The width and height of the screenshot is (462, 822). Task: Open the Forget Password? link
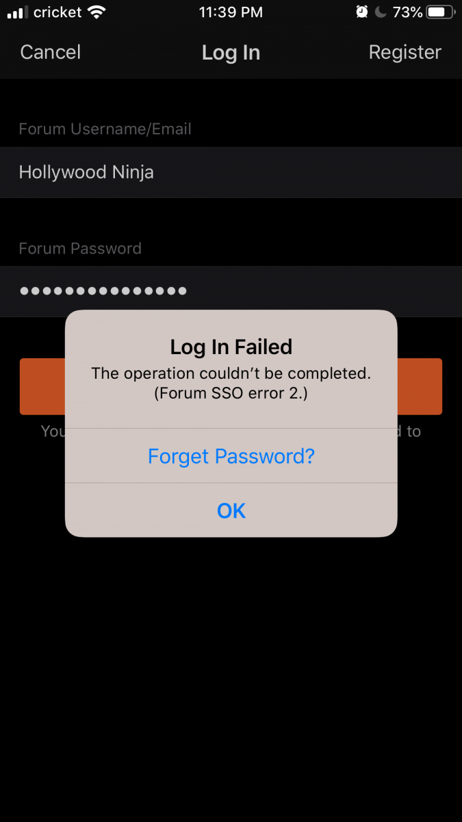(x=231, y=456)
